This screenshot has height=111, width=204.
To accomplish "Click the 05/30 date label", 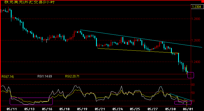I will tap(170, 109).
